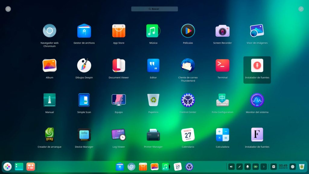Image resolution: width=309 pixels, height=174 pixels.
Task: Launch Monitor del sistema
Action: click(x=257, y=100)
